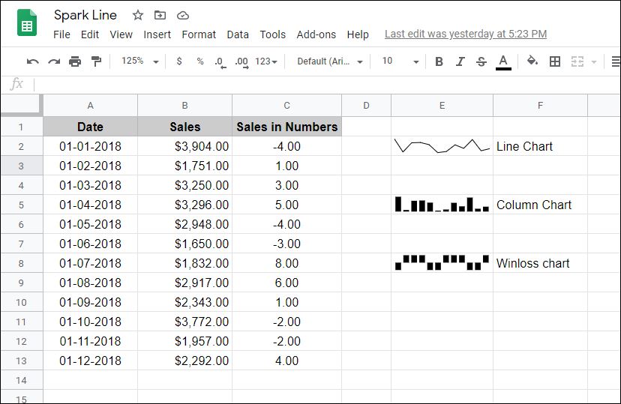Move document to folder icon
This screenshot has width=621, height=404.
pyautogui.click(x=160, y=16)
